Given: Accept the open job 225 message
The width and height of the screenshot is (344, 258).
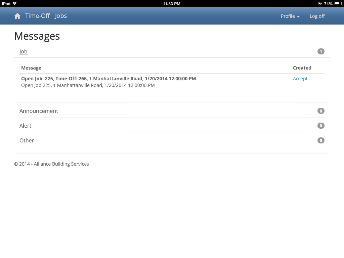Looking at the screenshot, I should pos(300,79).
